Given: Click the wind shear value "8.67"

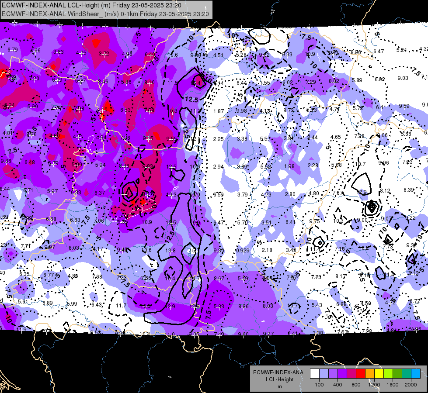Looking at the screenshot, I should pos(219,279).
